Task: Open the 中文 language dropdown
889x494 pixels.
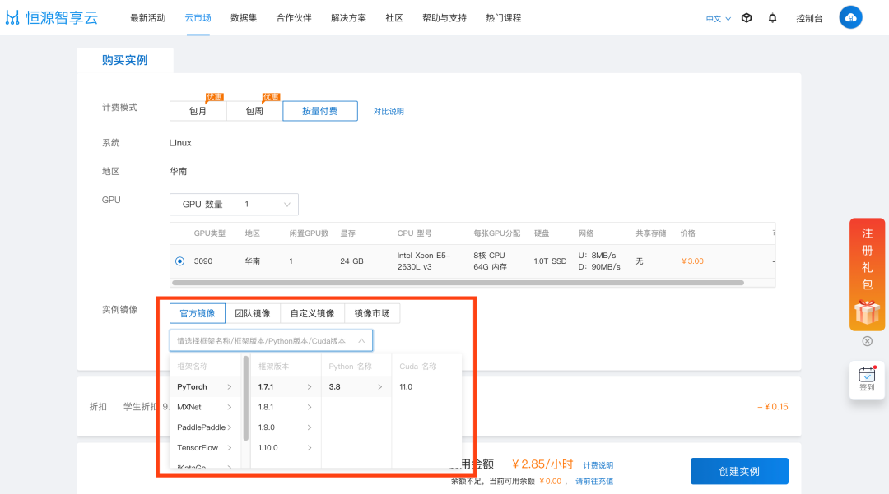Action: tap(719, 19)
